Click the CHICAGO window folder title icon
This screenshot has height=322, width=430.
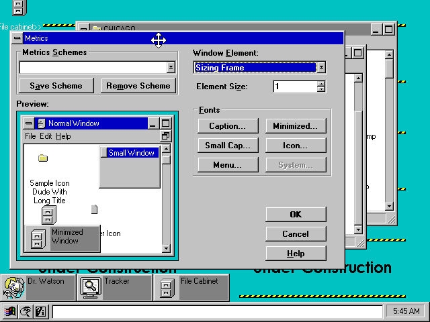click(x=97, y=28)
